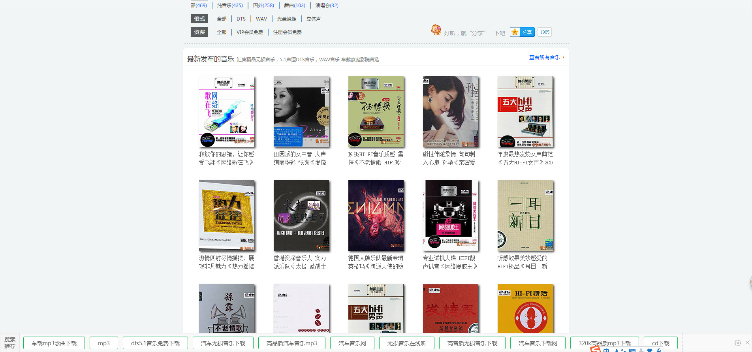Open the 孙露 不老情歌 album cover

pyautogui.click(x=227, y=309)
